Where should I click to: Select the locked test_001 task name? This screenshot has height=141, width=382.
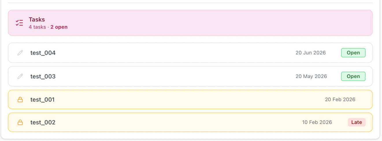click(x=42, y=100)
